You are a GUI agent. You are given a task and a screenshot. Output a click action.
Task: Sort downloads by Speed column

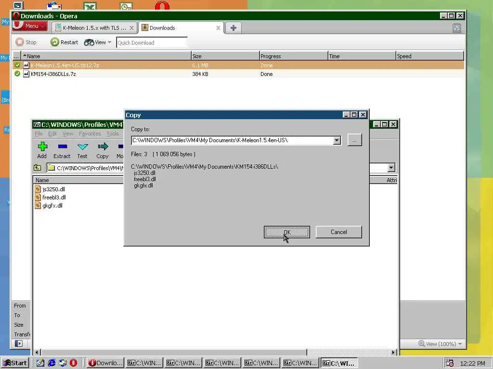tap(430, 56)
